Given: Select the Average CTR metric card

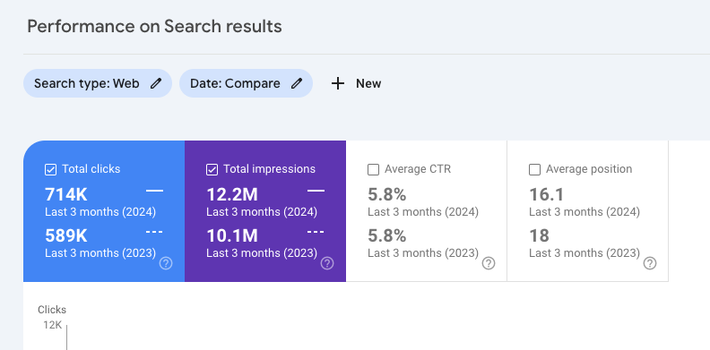Looking at the screenshot, I should pos(427,211).
